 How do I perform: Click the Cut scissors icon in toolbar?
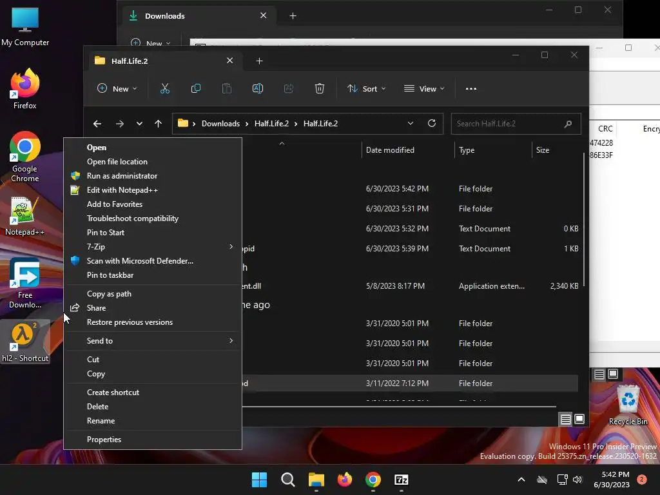(164, 88)
